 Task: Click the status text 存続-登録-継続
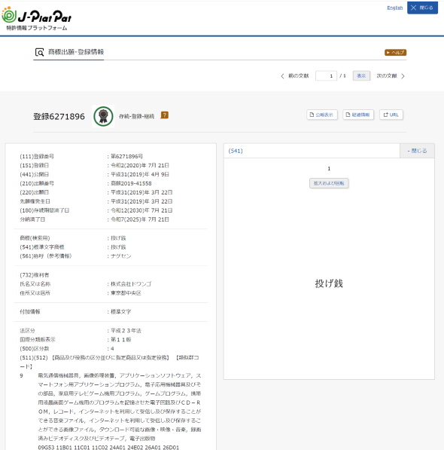[137, 116]
